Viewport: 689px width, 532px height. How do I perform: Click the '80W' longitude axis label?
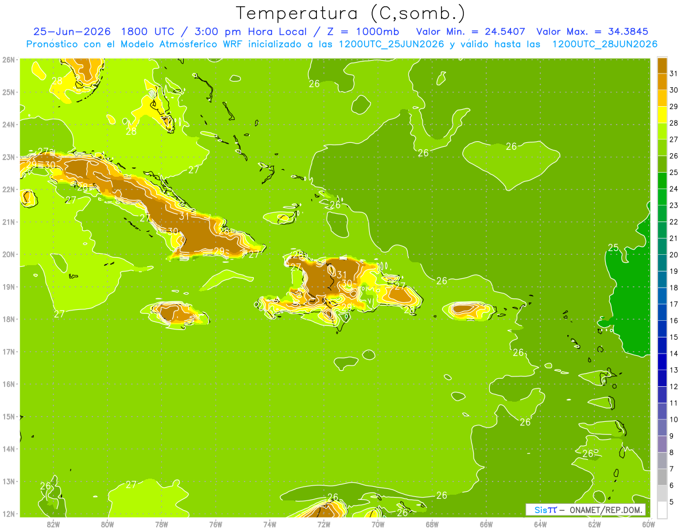107,524
